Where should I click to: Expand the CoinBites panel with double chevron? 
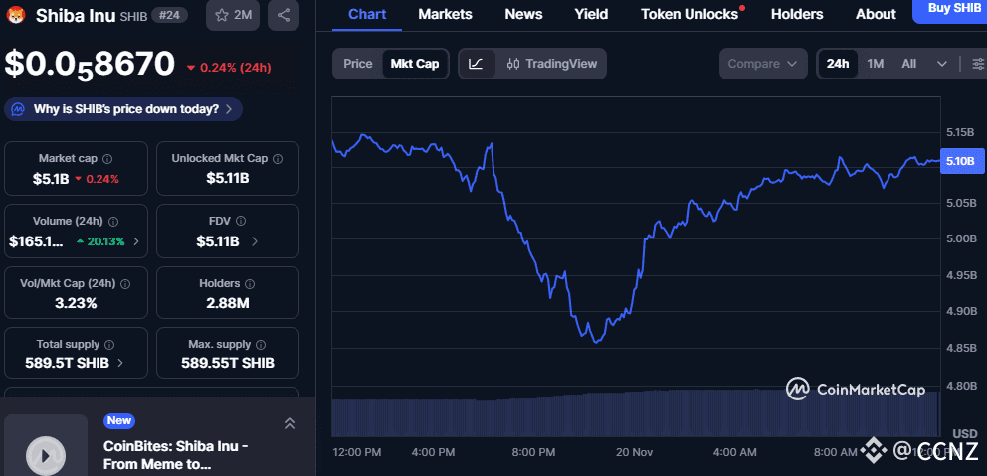click(x=290, y=424)
